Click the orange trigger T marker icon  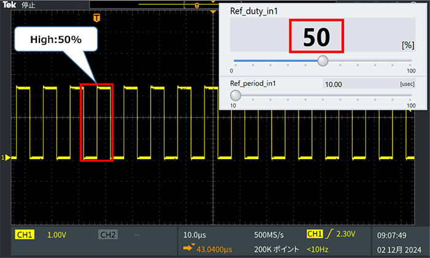96,18
